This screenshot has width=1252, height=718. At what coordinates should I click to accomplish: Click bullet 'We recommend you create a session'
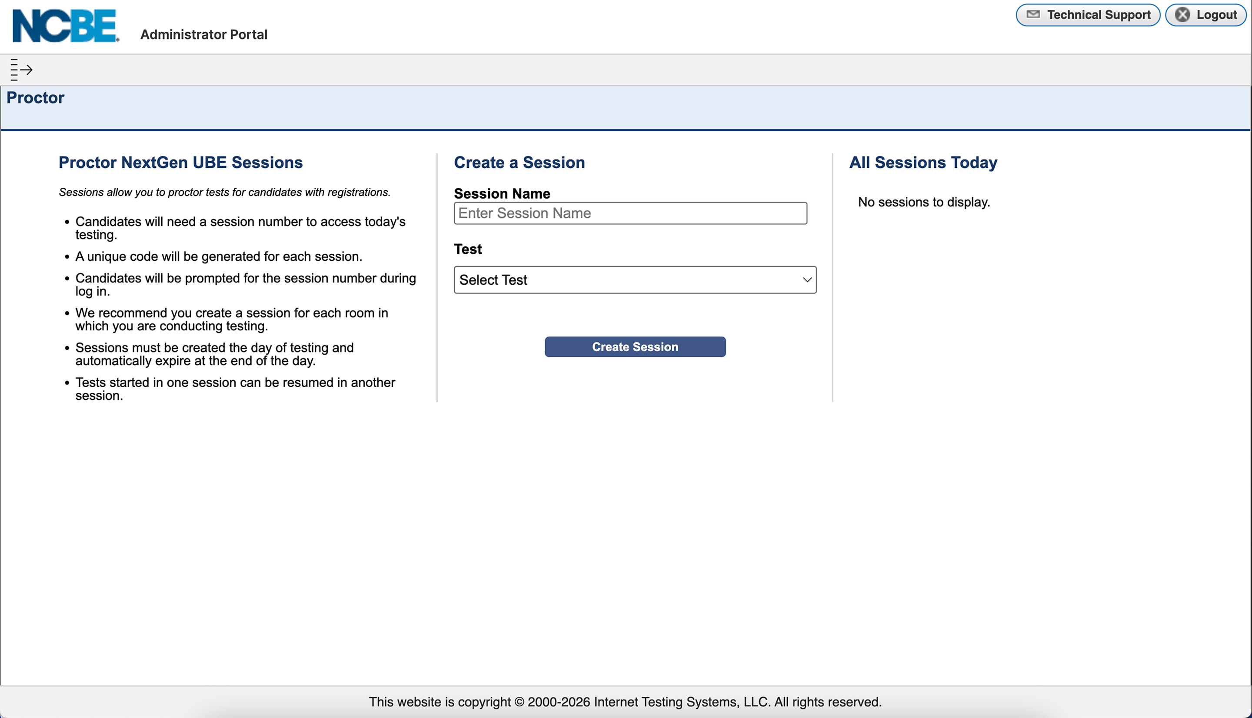click(232, 319)
